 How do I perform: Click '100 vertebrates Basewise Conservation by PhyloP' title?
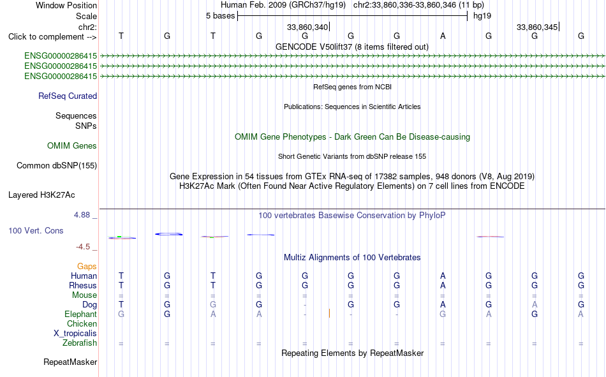352,216
